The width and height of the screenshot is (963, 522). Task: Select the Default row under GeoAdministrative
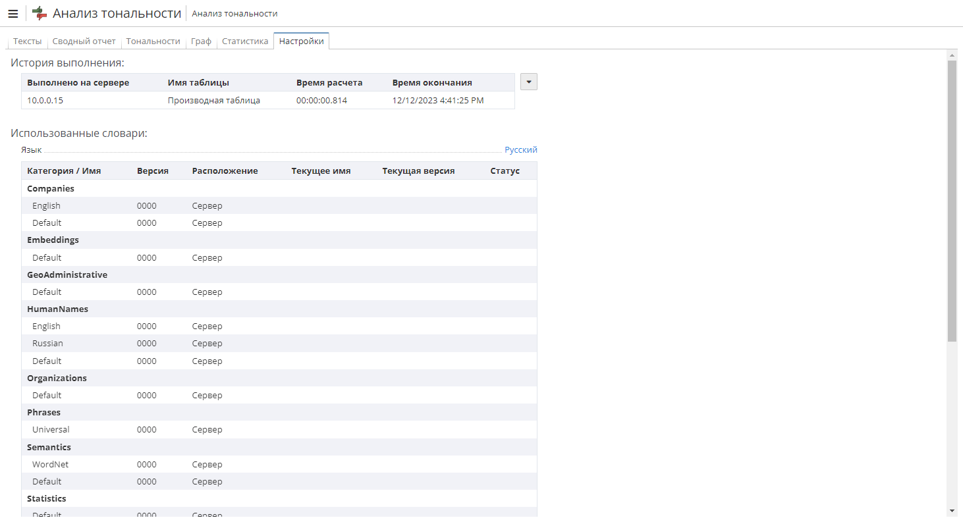tap(279, 292)
